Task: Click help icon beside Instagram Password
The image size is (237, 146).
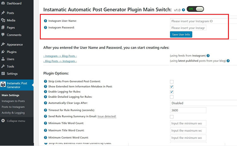Action: [x=45, y=28]
